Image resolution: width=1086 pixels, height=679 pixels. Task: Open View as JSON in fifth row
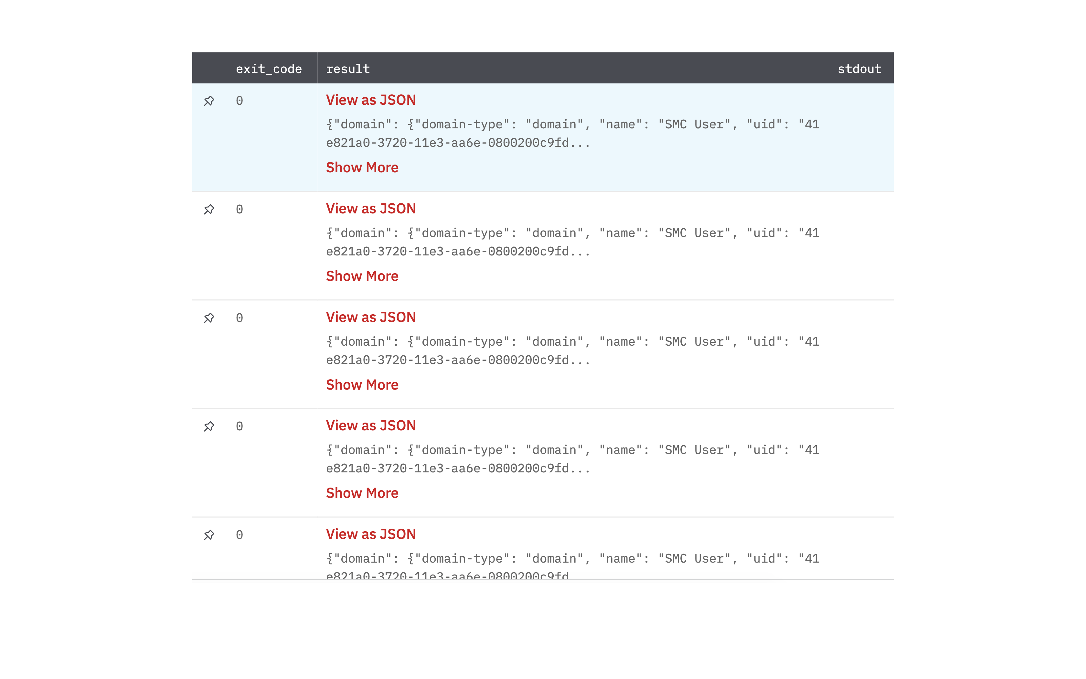click(x=371, y=534)
